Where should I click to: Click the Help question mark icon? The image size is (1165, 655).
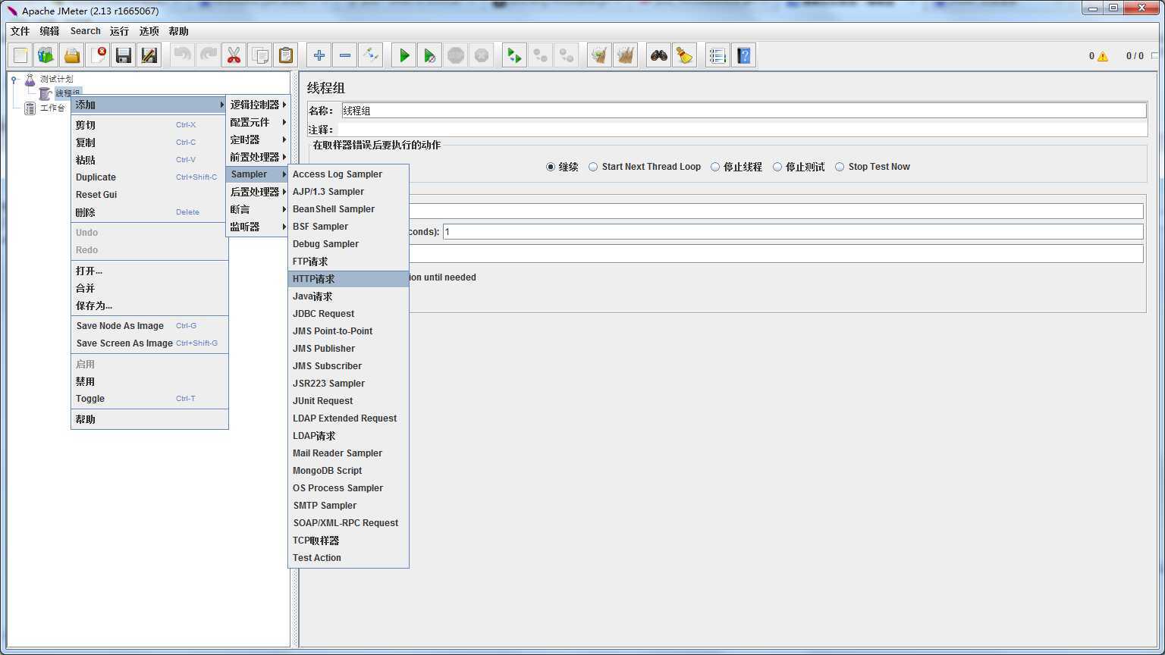(744, 55)
